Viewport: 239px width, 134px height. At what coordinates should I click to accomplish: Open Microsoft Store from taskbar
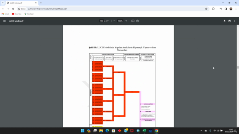pyautogui.click(x=114, y=131)
